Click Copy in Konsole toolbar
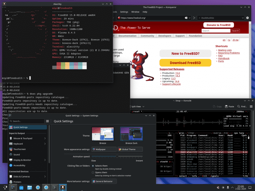The image size is (255, 191). 217,106
